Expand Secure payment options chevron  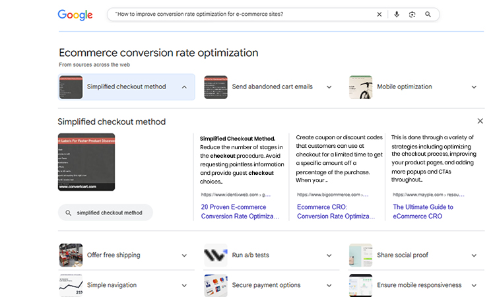(329, 285)
